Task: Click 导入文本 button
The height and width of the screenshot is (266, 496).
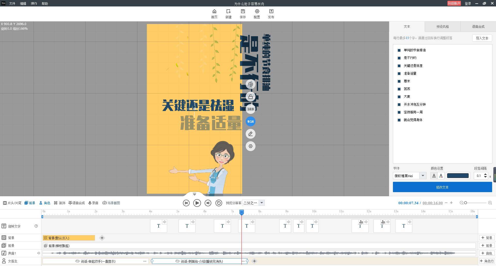Action: click(x=482, y=38)
